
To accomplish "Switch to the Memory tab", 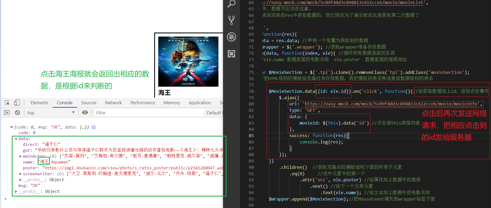I will (x=172, y=103).
